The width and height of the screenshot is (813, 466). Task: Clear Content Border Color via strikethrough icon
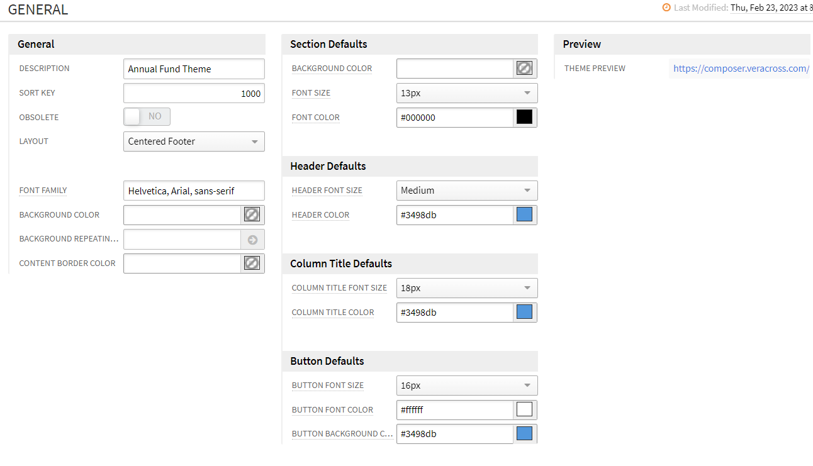click(252, 263)
